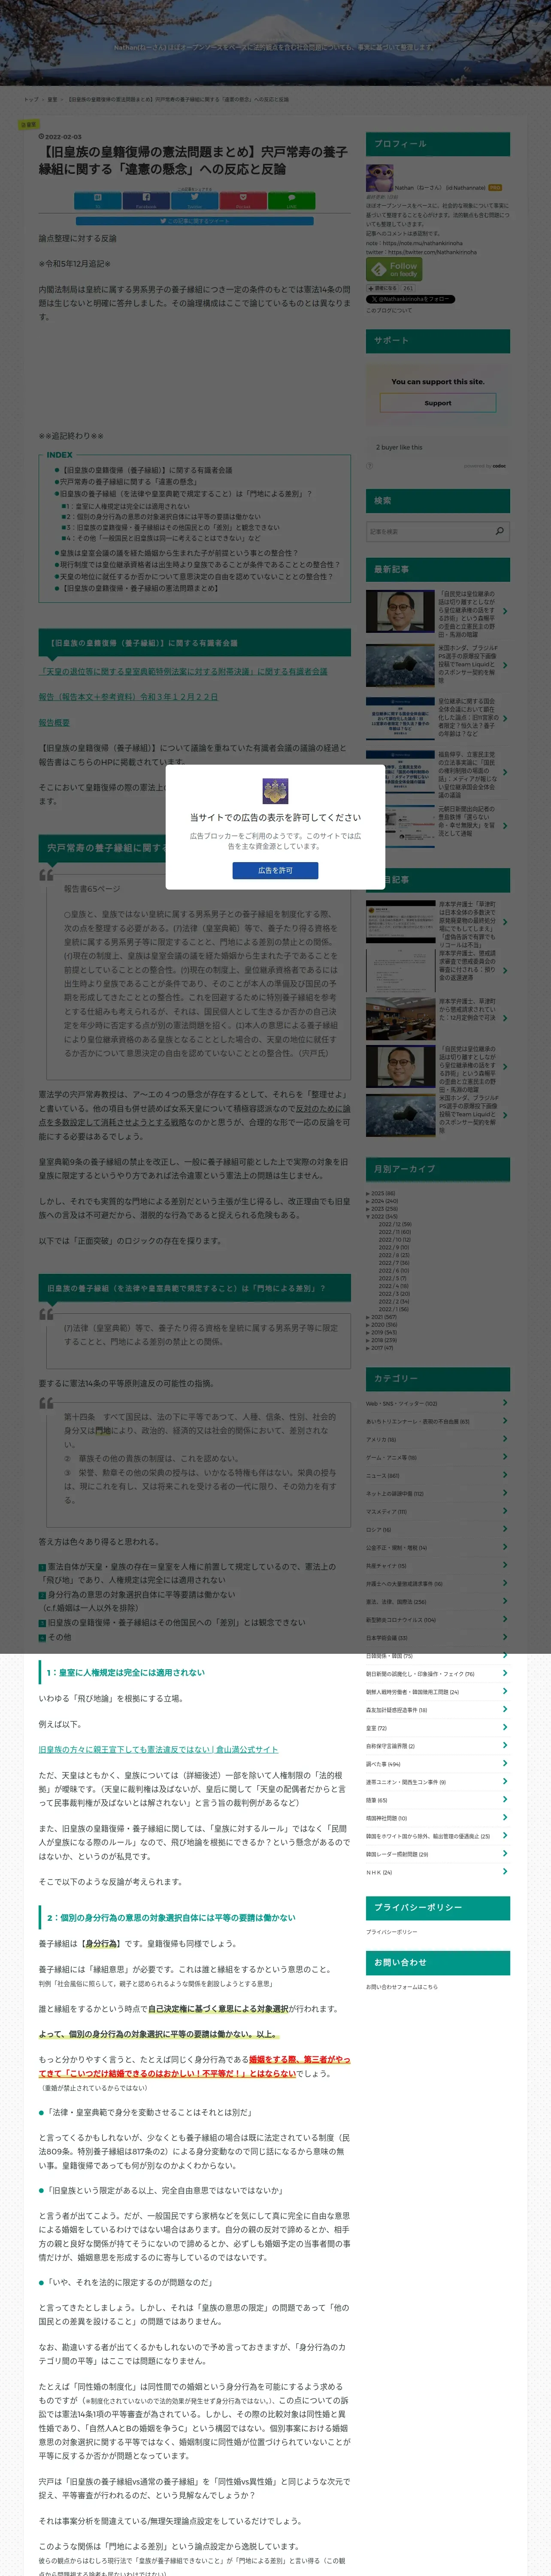Open the 2022 / 1 (56) archive link
The width and height of the screenshot is (551, 2576).
(394, 1309)
